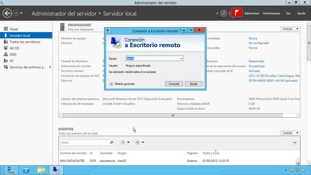Expand the Equipo dropdown arrow
This screenshot has height=175, width=311.
pyautogui.click(x=181, y=58)
